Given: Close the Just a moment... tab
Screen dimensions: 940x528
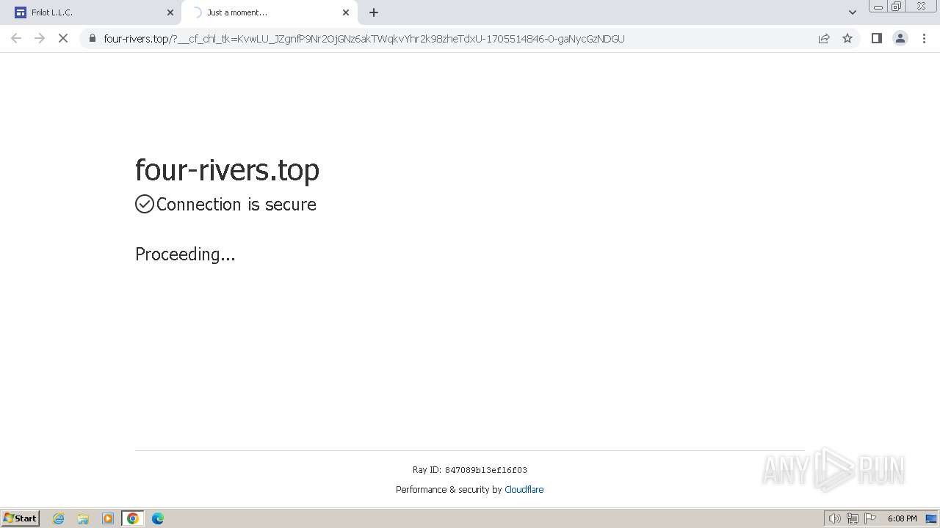Looking at the screenshot, I should [x=346, y=12].
